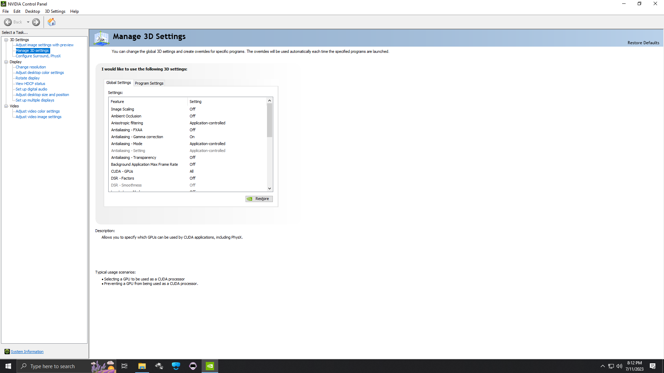Click the Manage 3D Settings header icon
Image resolution: width=664 pixels, height=373 pixels.
(x=102, y=38)
